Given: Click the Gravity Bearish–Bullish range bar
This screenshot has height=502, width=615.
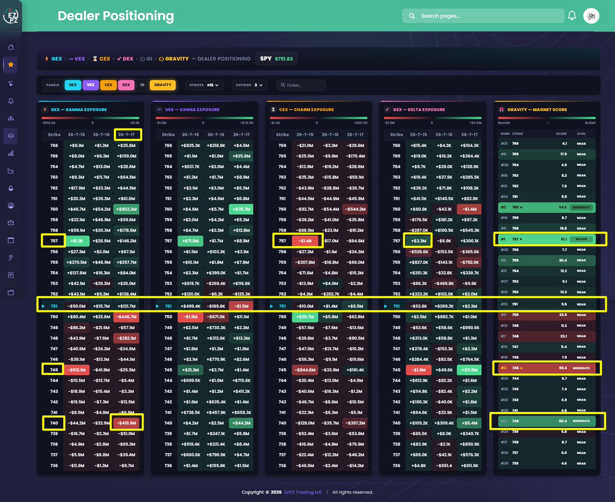Looking at the screenshot, I should [547, 117].
